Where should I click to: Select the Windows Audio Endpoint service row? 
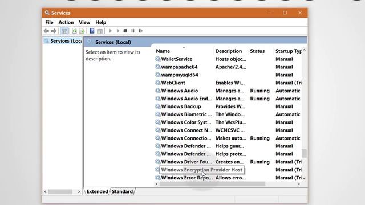coord(228,99)
